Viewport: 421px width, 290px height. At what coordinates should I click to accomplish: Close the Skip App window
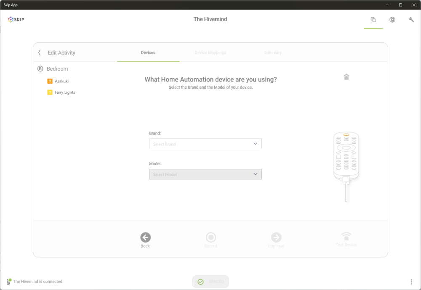coord(414,5)
